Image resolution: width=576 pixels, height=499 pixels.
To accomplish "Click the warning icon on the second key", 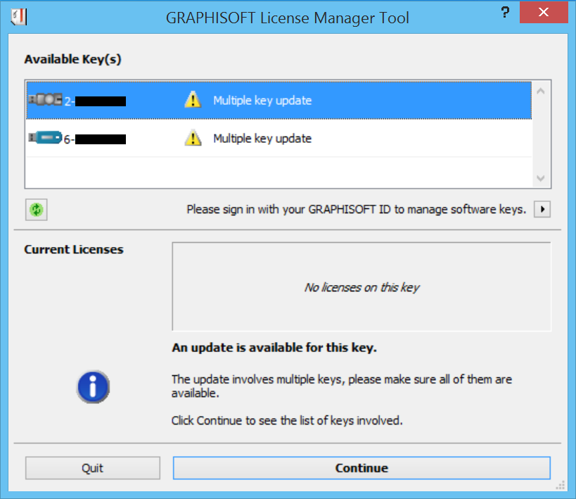I will coord(193,138).
